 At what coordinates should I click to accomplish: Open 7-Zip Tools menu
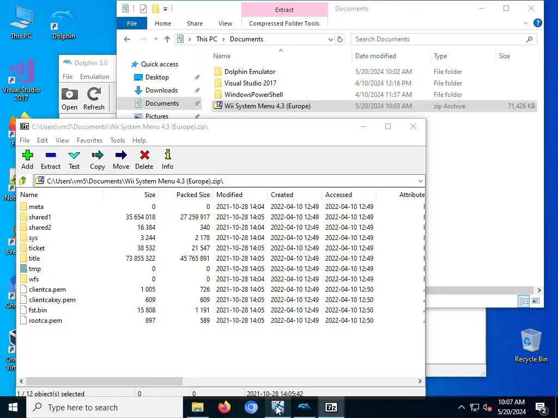pyautogui.click(x=118, y=140)
